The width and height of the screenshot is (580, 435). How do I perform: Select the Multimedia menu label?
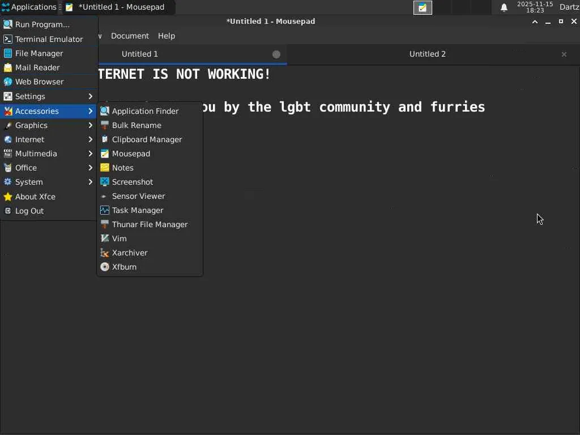point(36,153)
